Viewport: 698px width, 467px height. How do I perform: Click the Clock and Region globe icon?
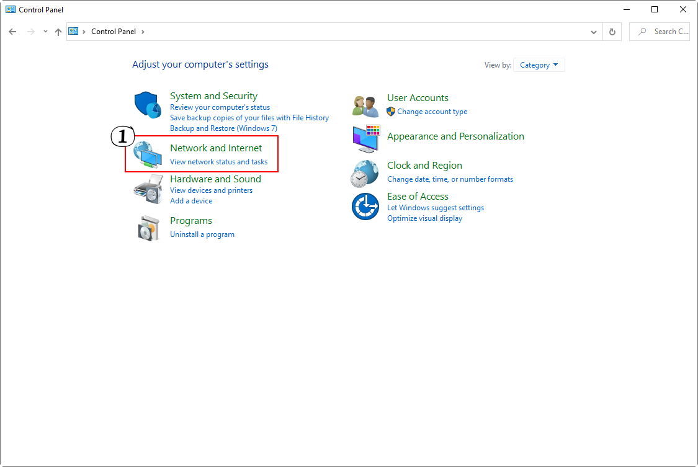click(x=365, y=173)
